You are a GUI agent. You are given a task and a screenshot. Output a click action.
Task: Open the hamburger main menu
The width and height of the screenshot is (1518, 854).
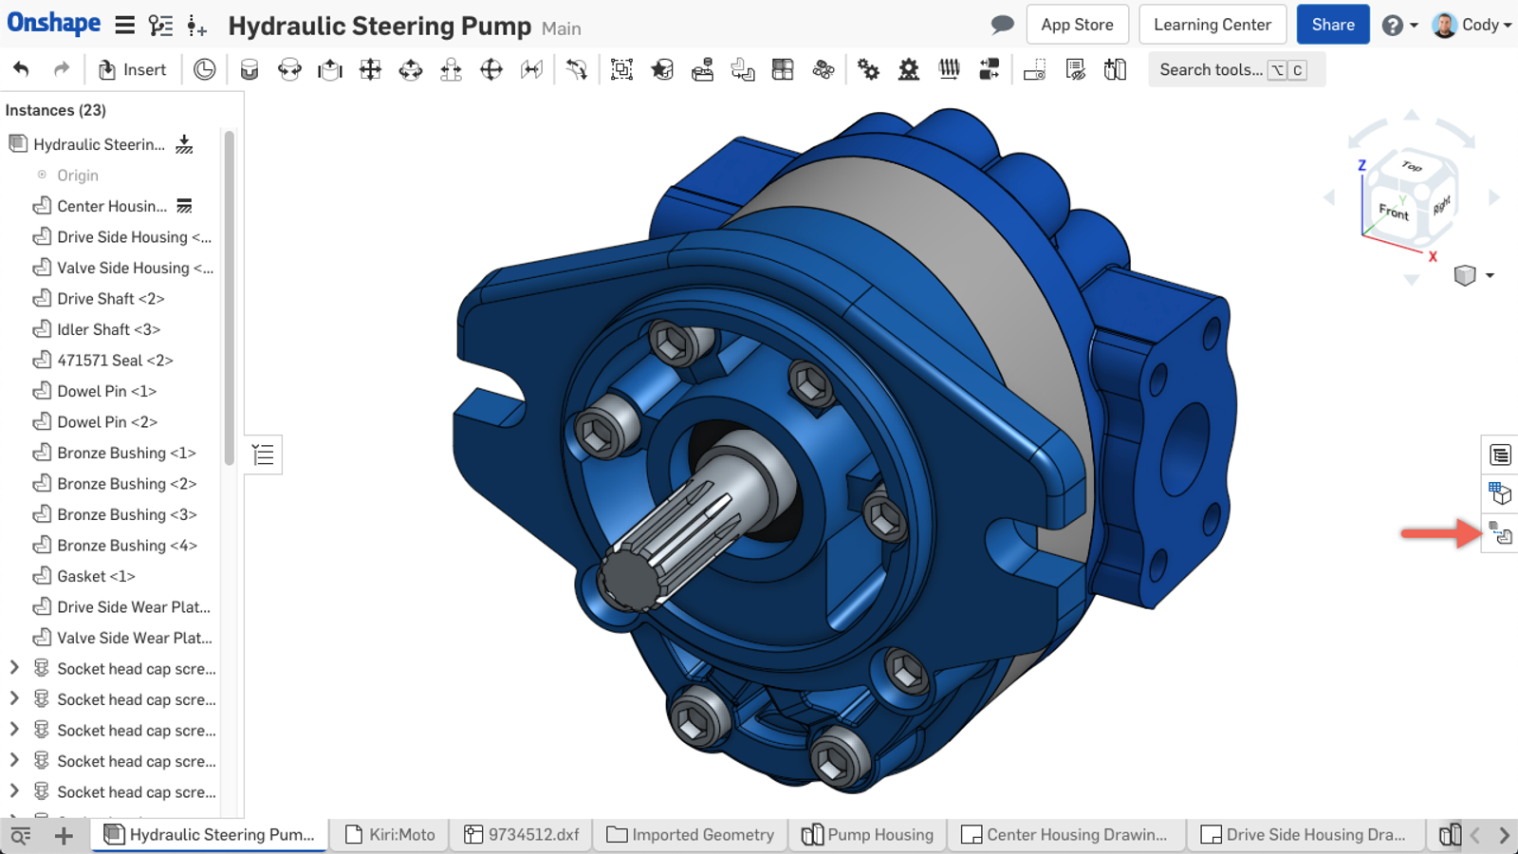(124, 26)
